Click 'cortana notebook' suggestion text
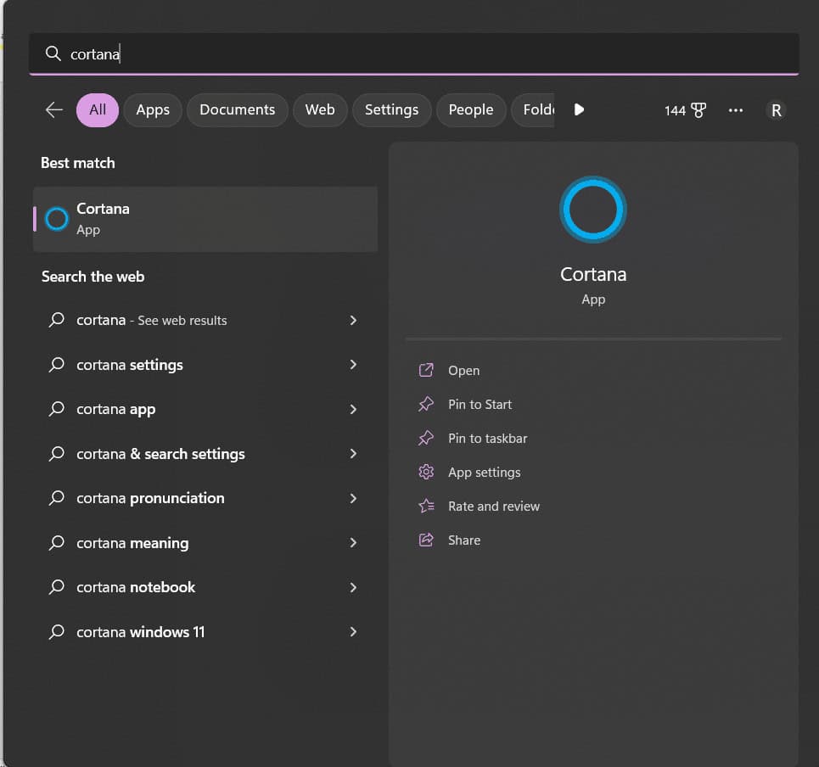 [136, 587]
